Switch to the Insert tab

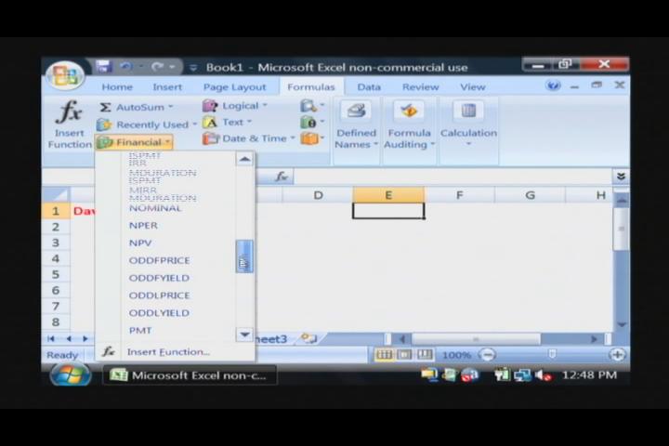click(x=167, y=87)
